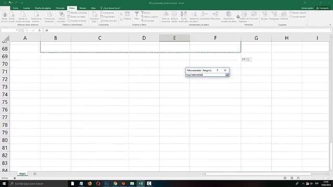Open Análisis de hipótesis dropdown
The height and width of the screenshot is (187, 333).
244,17
